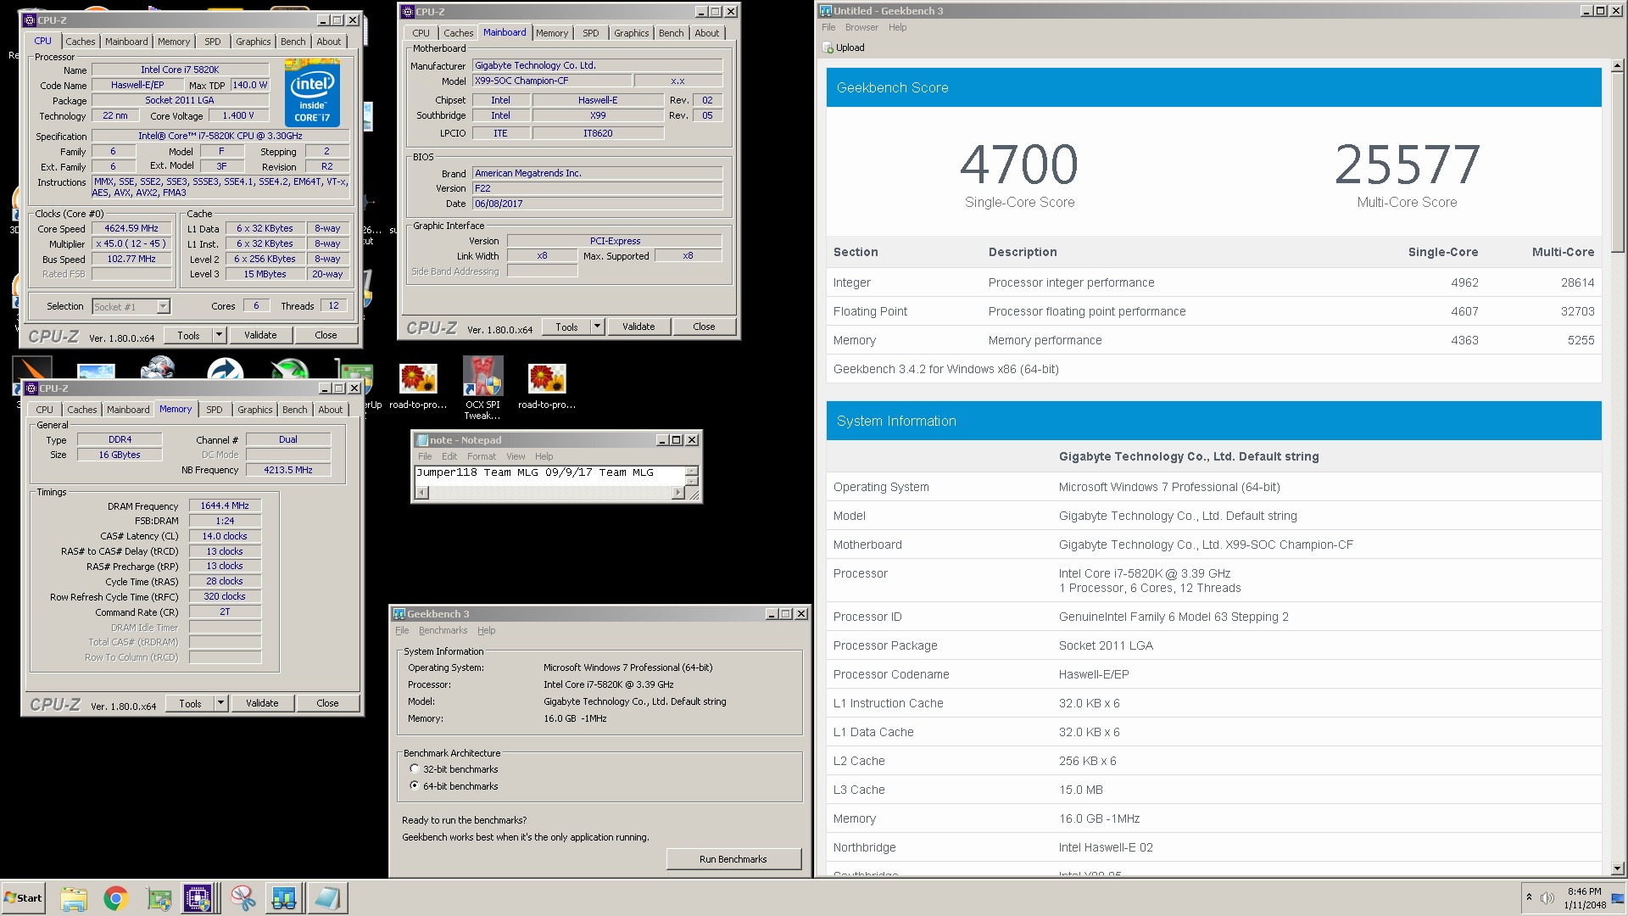The width and height of the screenshot is (1628, 916).
Task: Click the Processor Codename Haswell-E/EP row
Action: point(1213,674)
